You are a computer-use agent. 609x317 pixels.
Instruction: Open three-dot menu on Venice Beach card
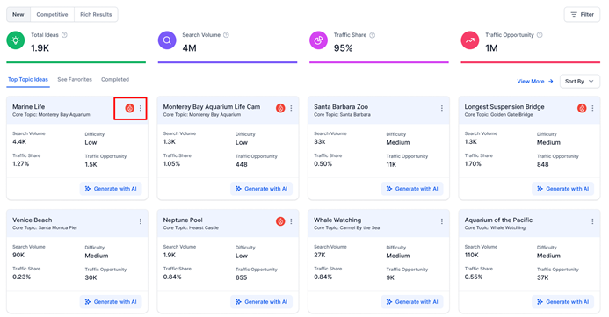pyautogui.click(x=141, y=221)
